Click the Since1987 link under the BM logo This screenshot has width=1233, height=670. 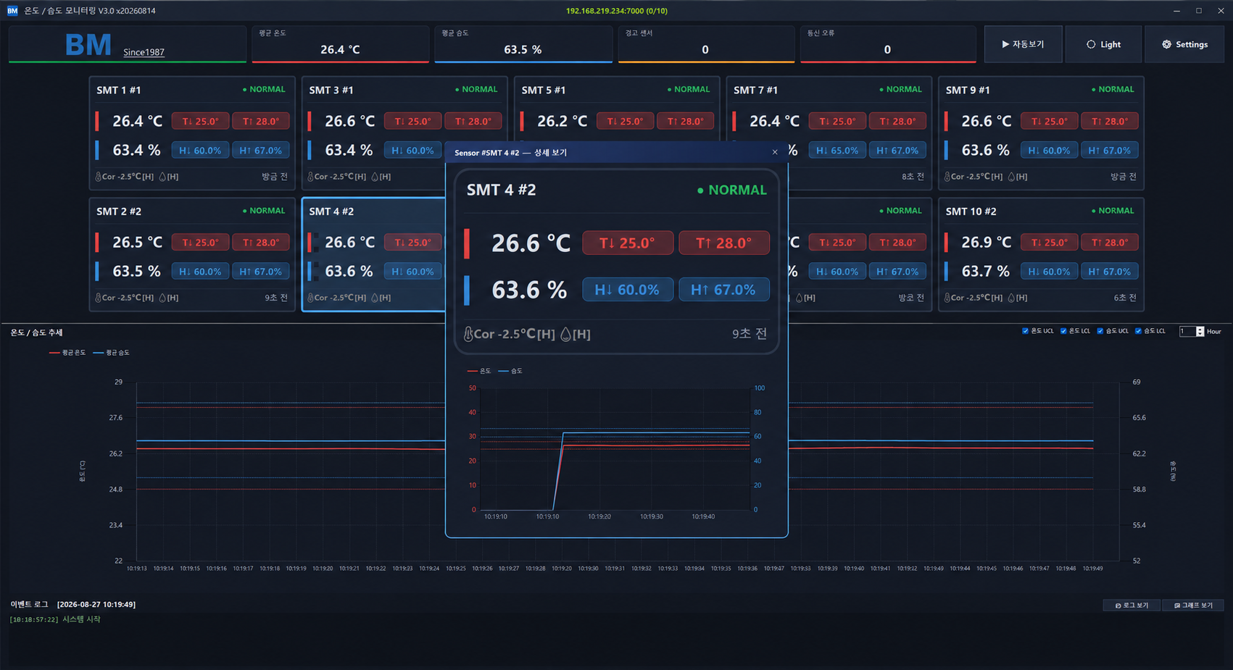coord(144,52)
